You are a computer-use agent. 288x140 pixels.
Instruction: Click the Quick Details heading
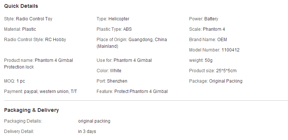tap(21, 6)
